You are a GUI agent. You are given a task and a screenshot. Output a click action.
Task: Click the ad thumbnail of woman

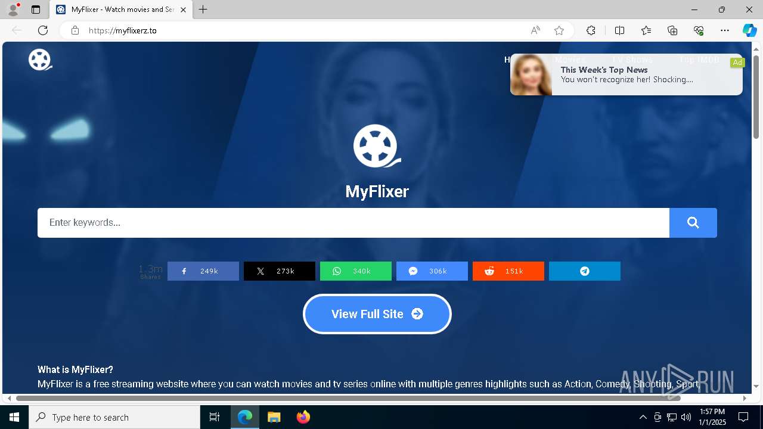click(x=531, y=74)
